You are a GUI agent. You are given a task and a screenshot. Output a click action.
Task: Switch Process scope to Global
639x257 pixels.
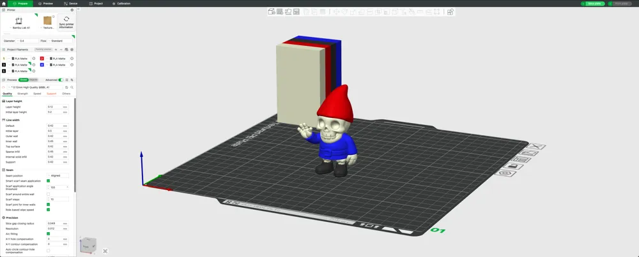click(x=23, y=80)
